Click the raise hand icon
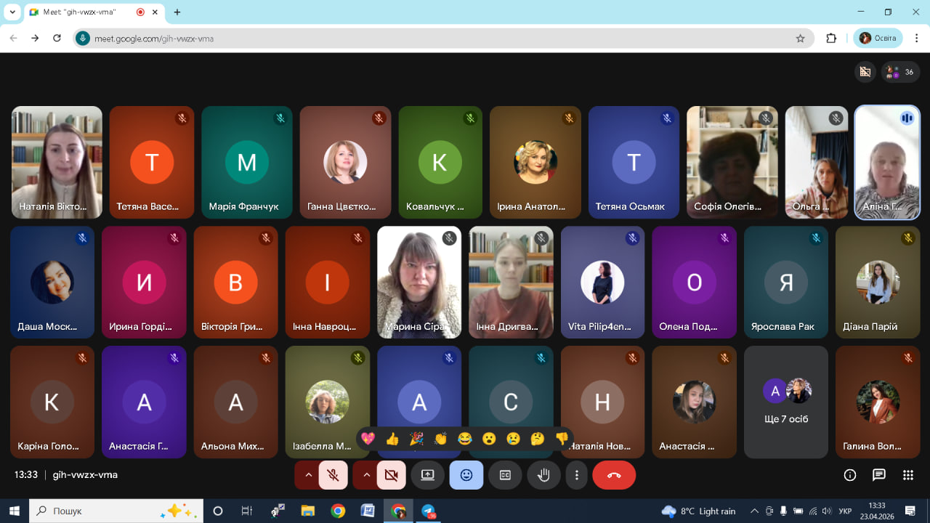The height and width of the screenshot is (523, 930). coord(543,475)
